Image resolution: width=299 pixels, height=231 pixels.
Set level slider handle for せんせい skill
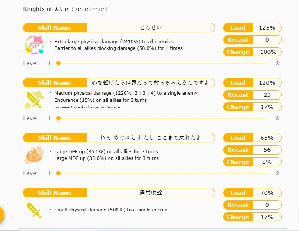59,63
